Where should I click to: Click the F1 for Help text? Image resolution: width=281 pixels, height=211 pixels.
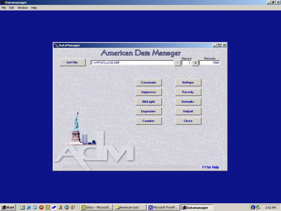[x=210, y=167]
